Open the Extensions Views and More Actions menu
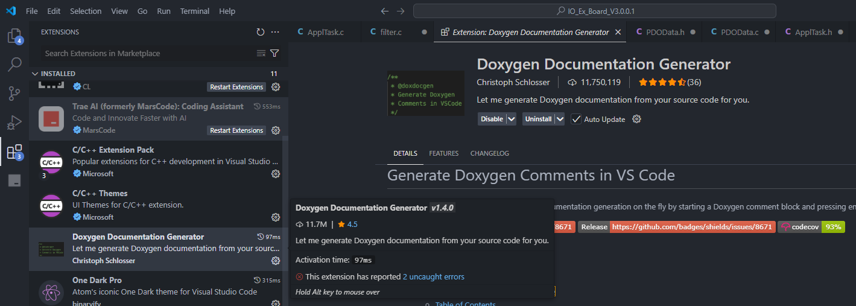The height and width of the screenshot is (306, 856). point(275,32)
